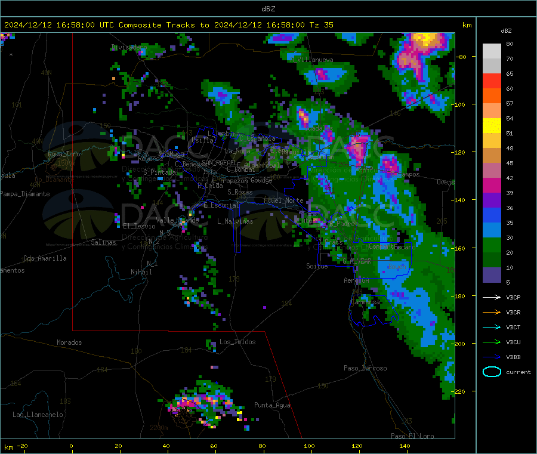Screen dimensions: 537x454
Task: Click the 'Nihuil' map label
Action: tap(141, 272)
